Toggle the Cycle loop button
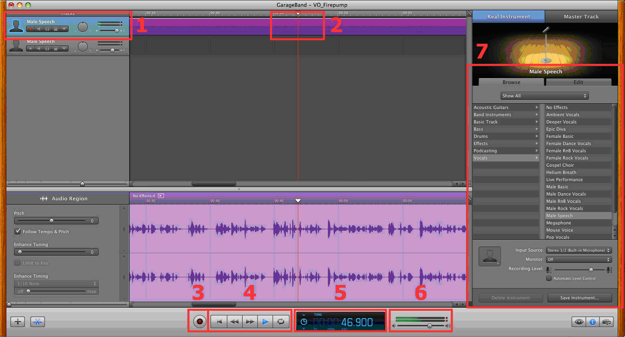Viewport: 625px width, 337px height. point(281,321)
